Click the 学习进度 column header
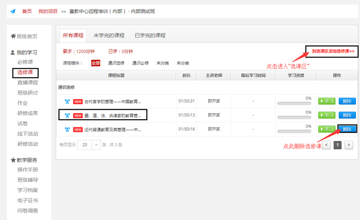 [296, 75]
